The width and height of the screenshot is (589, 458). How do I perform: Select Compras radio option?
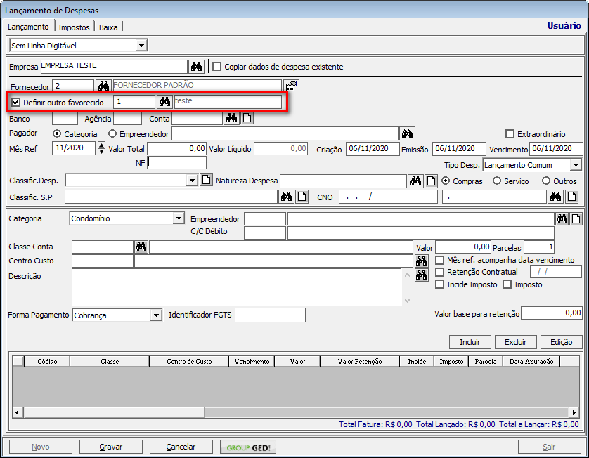tap(446, 181)
